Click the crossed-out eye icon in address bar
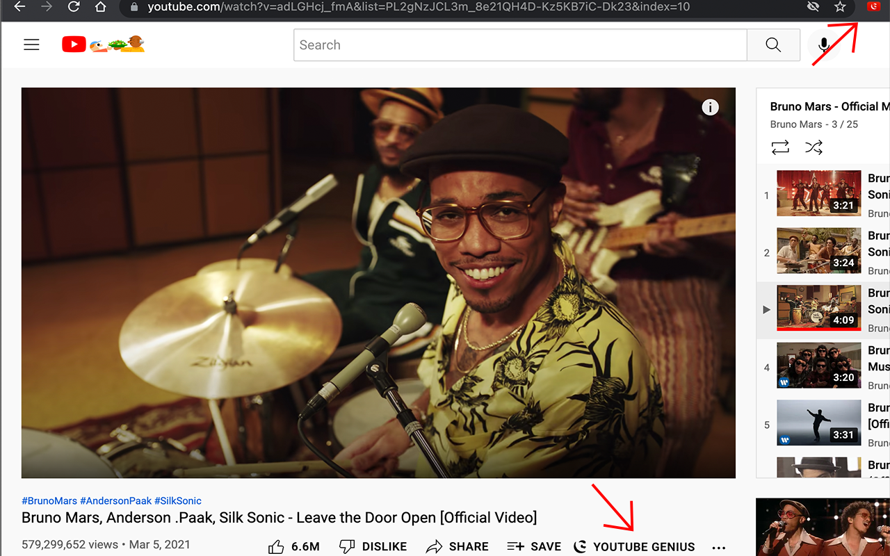 (812, 7)
